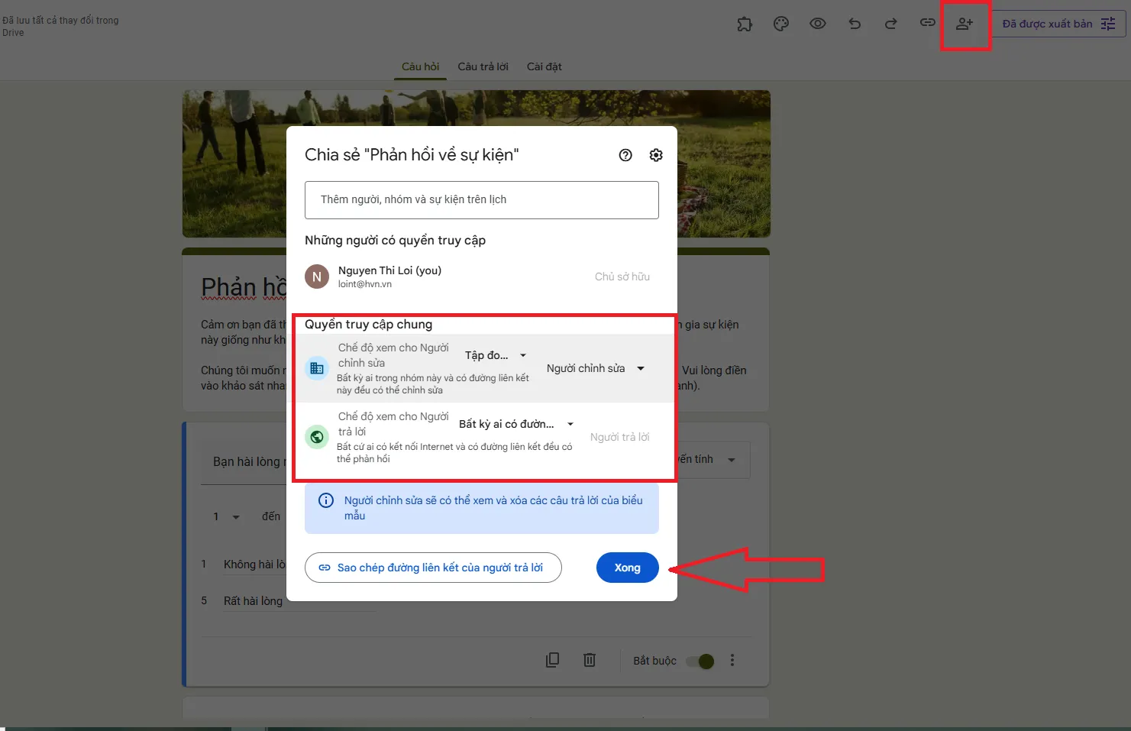Click the undo arrow icon
Image resolution: width=1131 pixels, height=731 pixels.
[855, 24]
